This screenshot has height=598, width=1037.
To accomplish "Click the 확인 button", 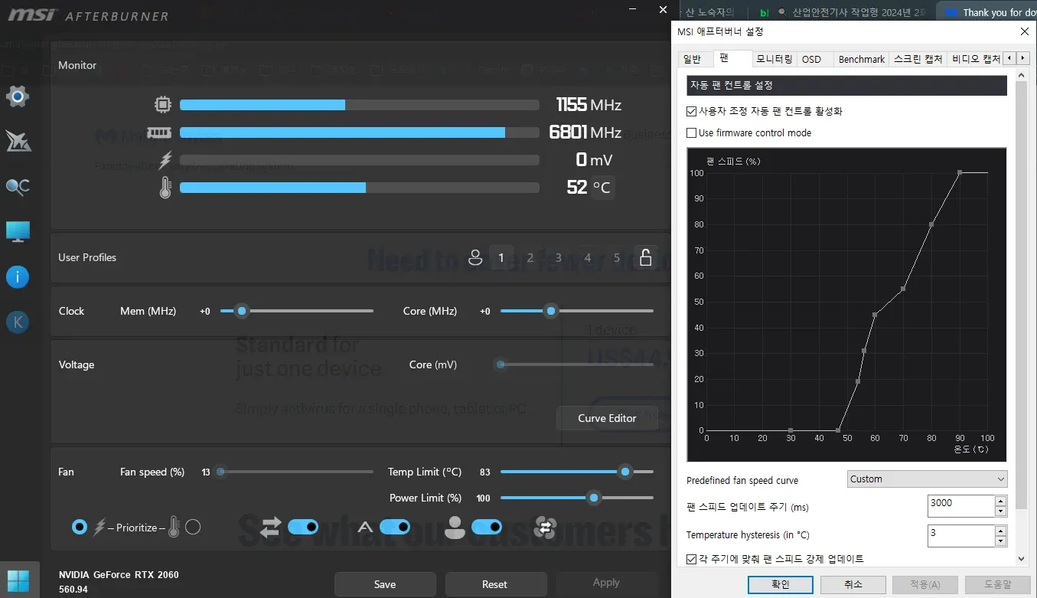I will click(780, 584).
